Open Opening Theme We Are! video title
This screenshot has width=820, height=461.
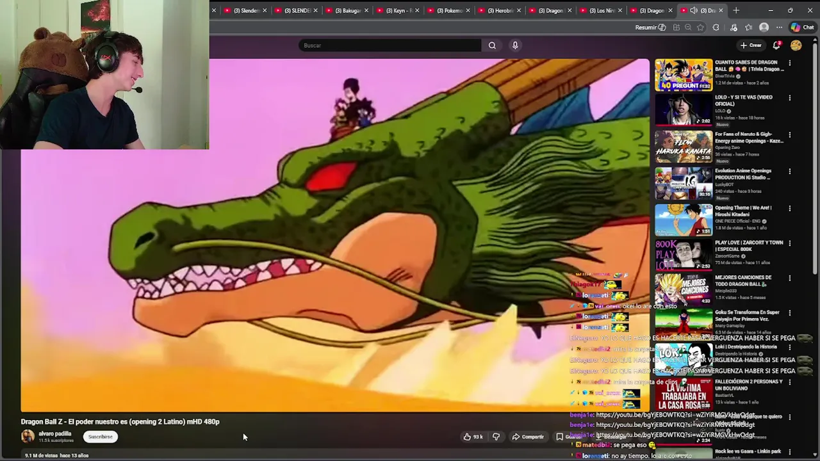point(743,211)
